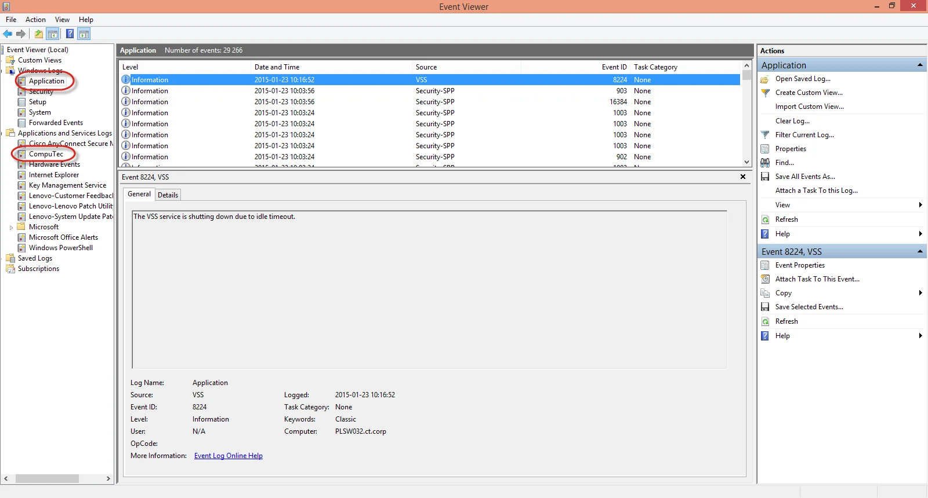Expand the Microsoft folder in tree
928x498 pixels.
(x=11, y=228)
